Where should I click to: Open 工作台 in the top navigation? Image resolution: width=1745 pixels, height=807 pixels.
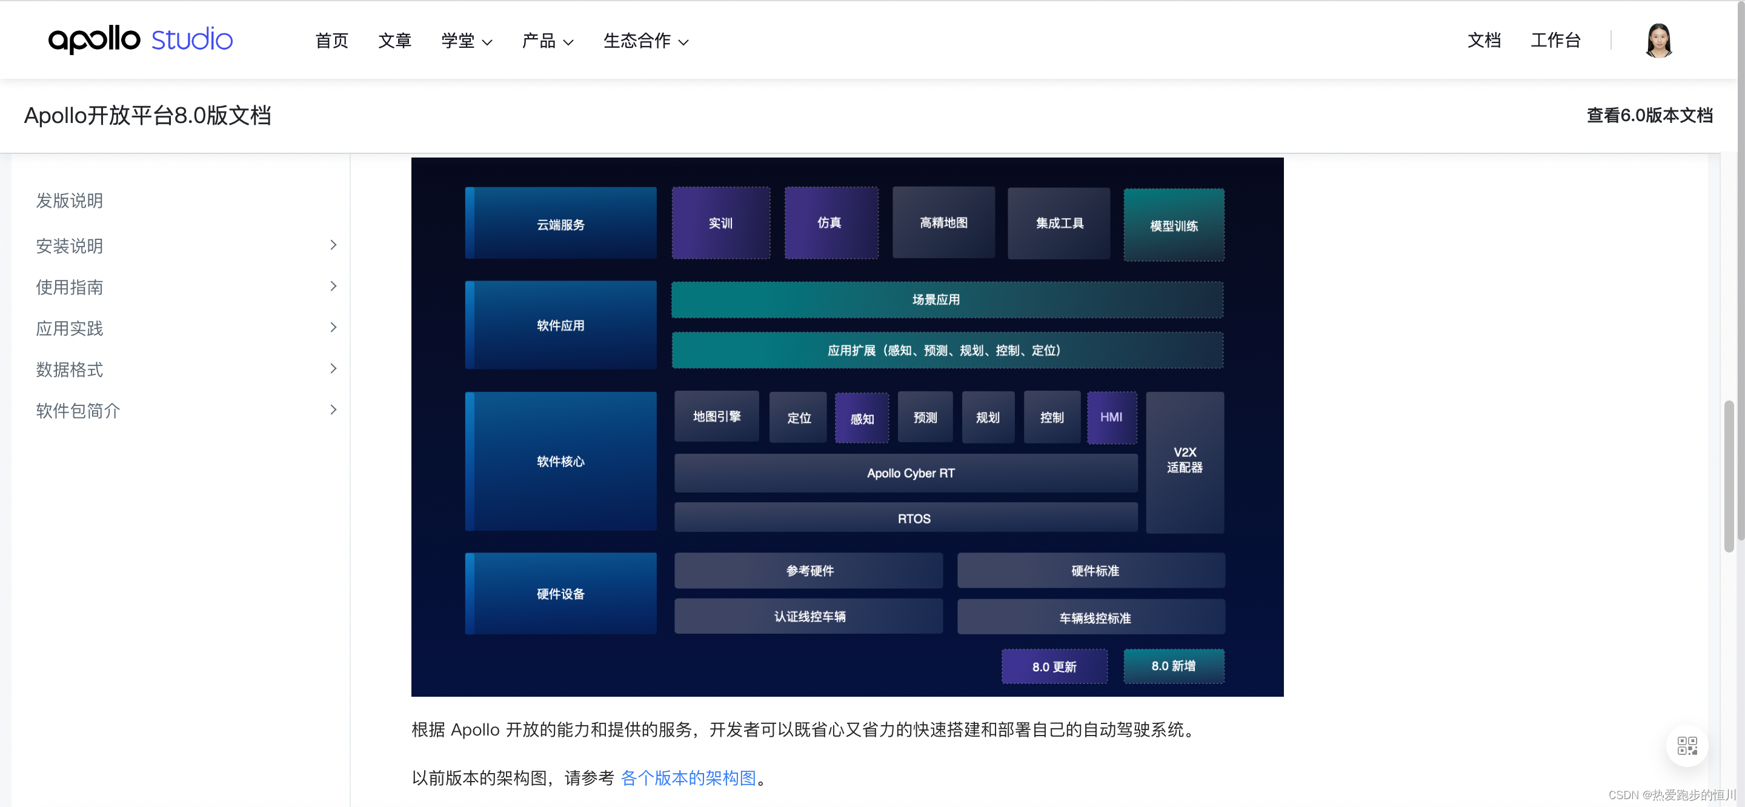point(1555,41)
